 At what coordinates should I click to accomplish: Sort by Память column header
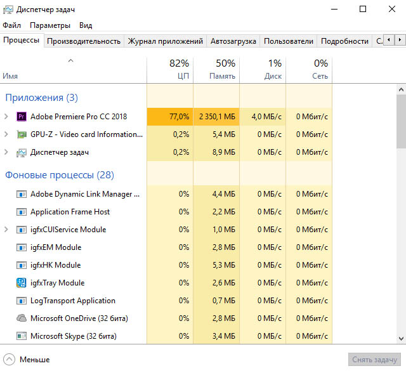(x=216, y=70)
